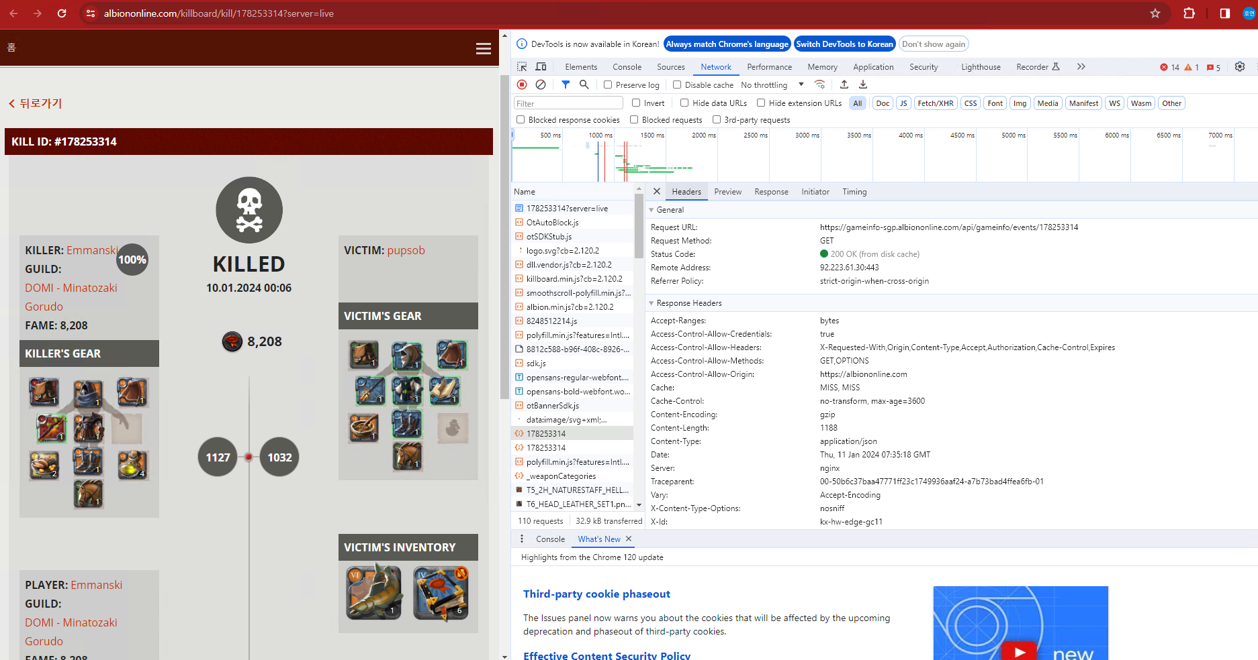This screenshot has width=1258, height=660.
Task: Open network conditions wifi icon
Action: (x=819, y=85)
